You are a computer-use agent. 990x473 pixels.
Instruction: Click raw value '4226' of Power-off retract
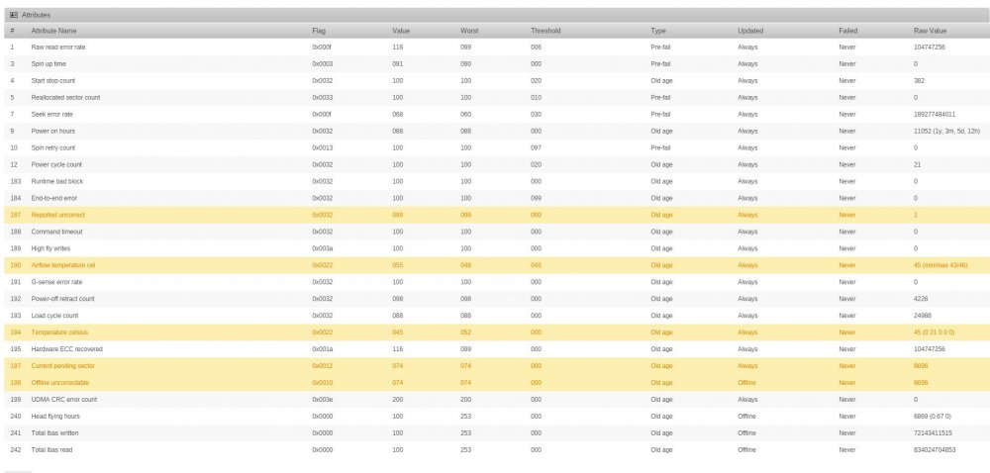921,298
